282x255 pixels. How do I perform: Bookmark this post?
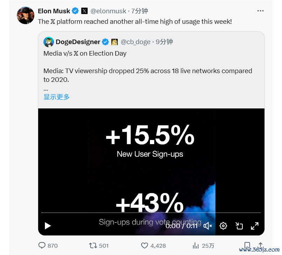(x=247, y=245)
